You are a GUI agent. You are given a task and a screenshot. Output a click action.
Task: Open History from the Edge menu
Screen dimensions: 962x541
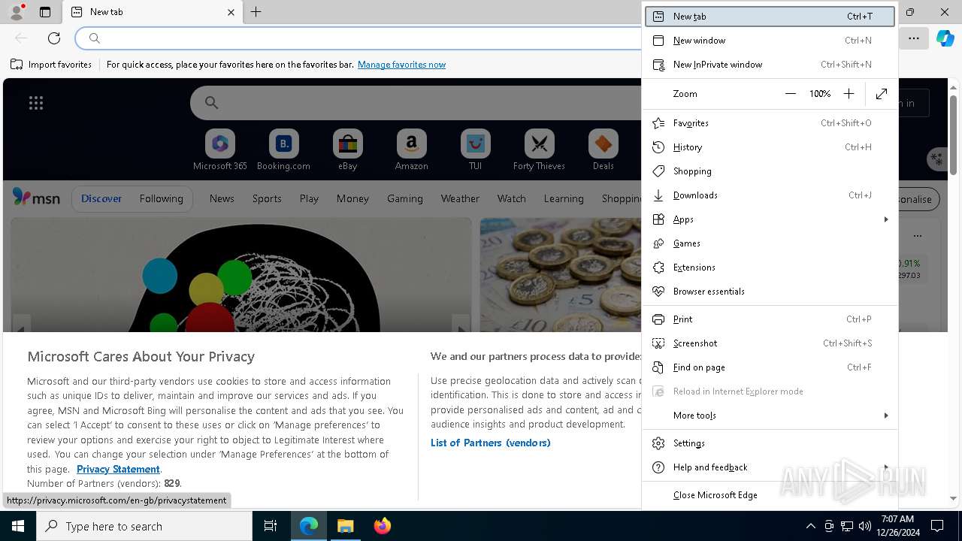pos(770,147)
